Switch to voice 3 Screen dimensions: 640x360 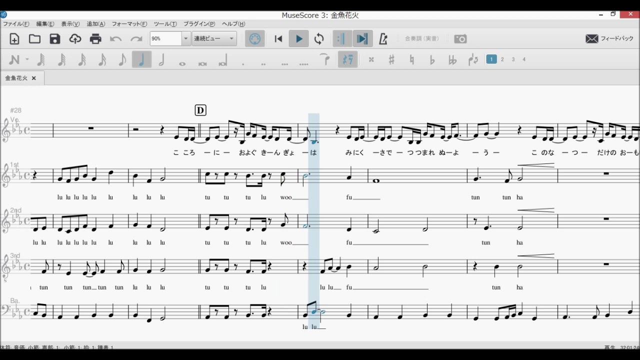(513, 59)
